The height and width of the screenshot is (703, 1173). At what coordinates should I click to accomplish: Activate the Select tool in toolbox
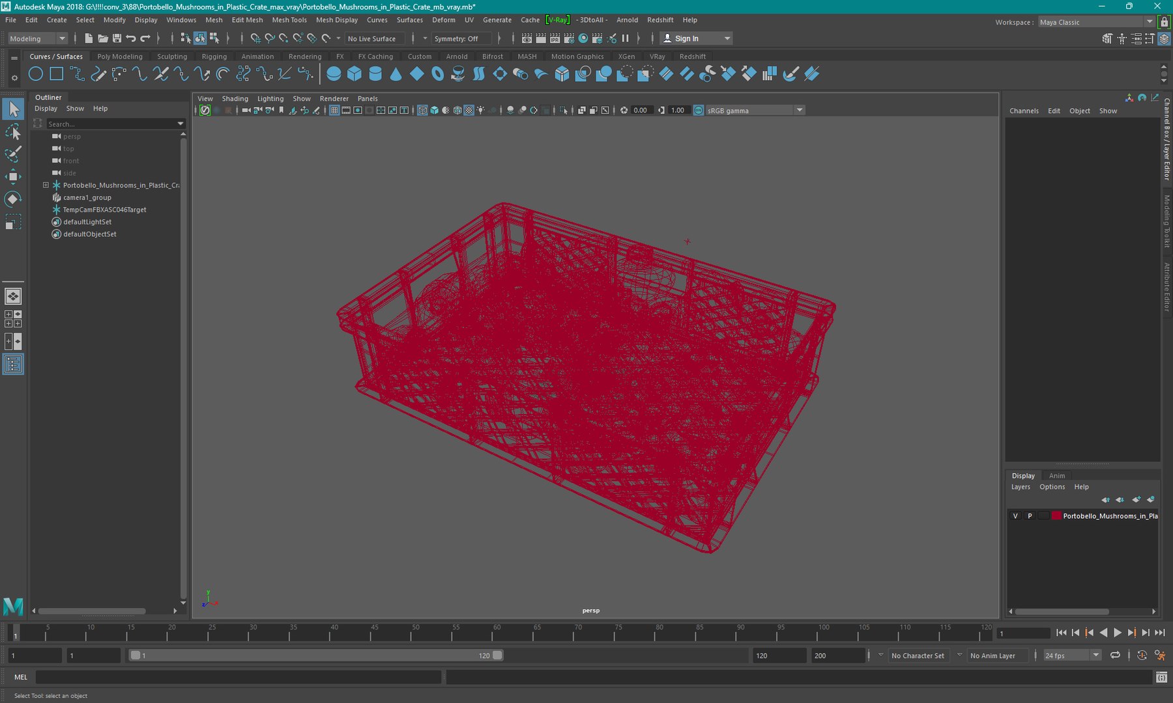coord(13,109)
